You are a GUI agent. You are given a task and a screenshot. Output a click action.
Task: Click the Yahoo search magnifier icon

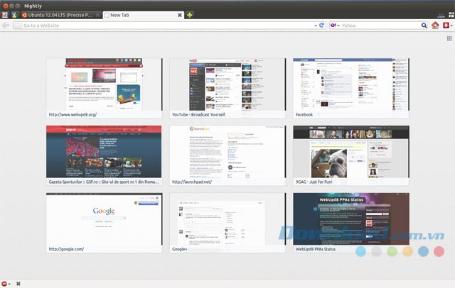[x=424, y=26]
